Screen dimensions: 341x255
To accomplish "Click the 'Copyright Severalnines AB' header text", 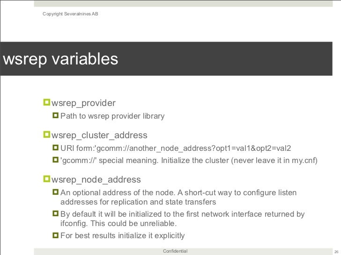I will [x=70, y=13].
